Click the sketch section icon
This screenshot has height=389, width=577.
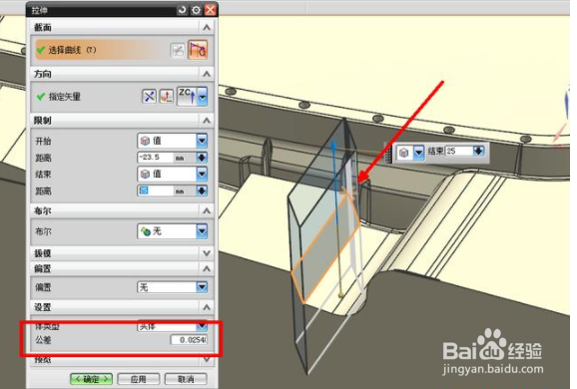178,51
